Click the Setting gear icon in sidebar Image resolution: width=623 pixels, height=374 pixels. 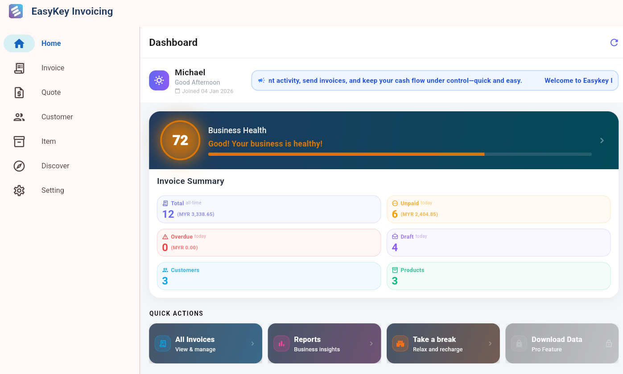tap(19, 190)
